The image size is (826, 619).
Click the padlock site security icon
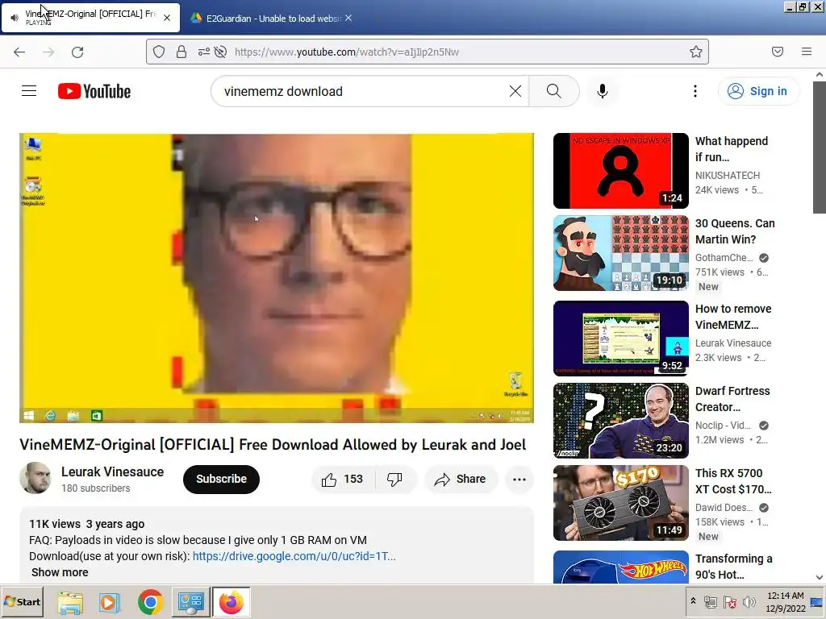181,52
